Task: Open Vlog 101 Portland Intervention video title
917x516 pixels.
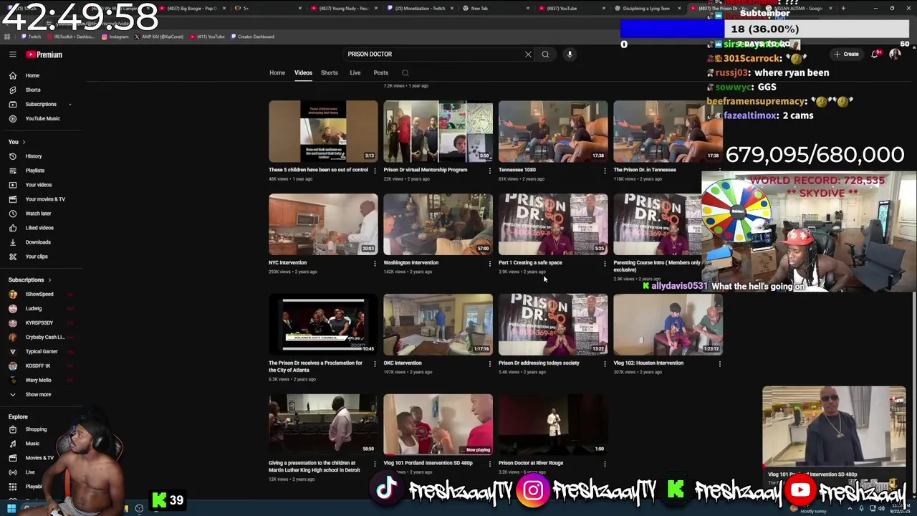Action: tap(428, 464)
